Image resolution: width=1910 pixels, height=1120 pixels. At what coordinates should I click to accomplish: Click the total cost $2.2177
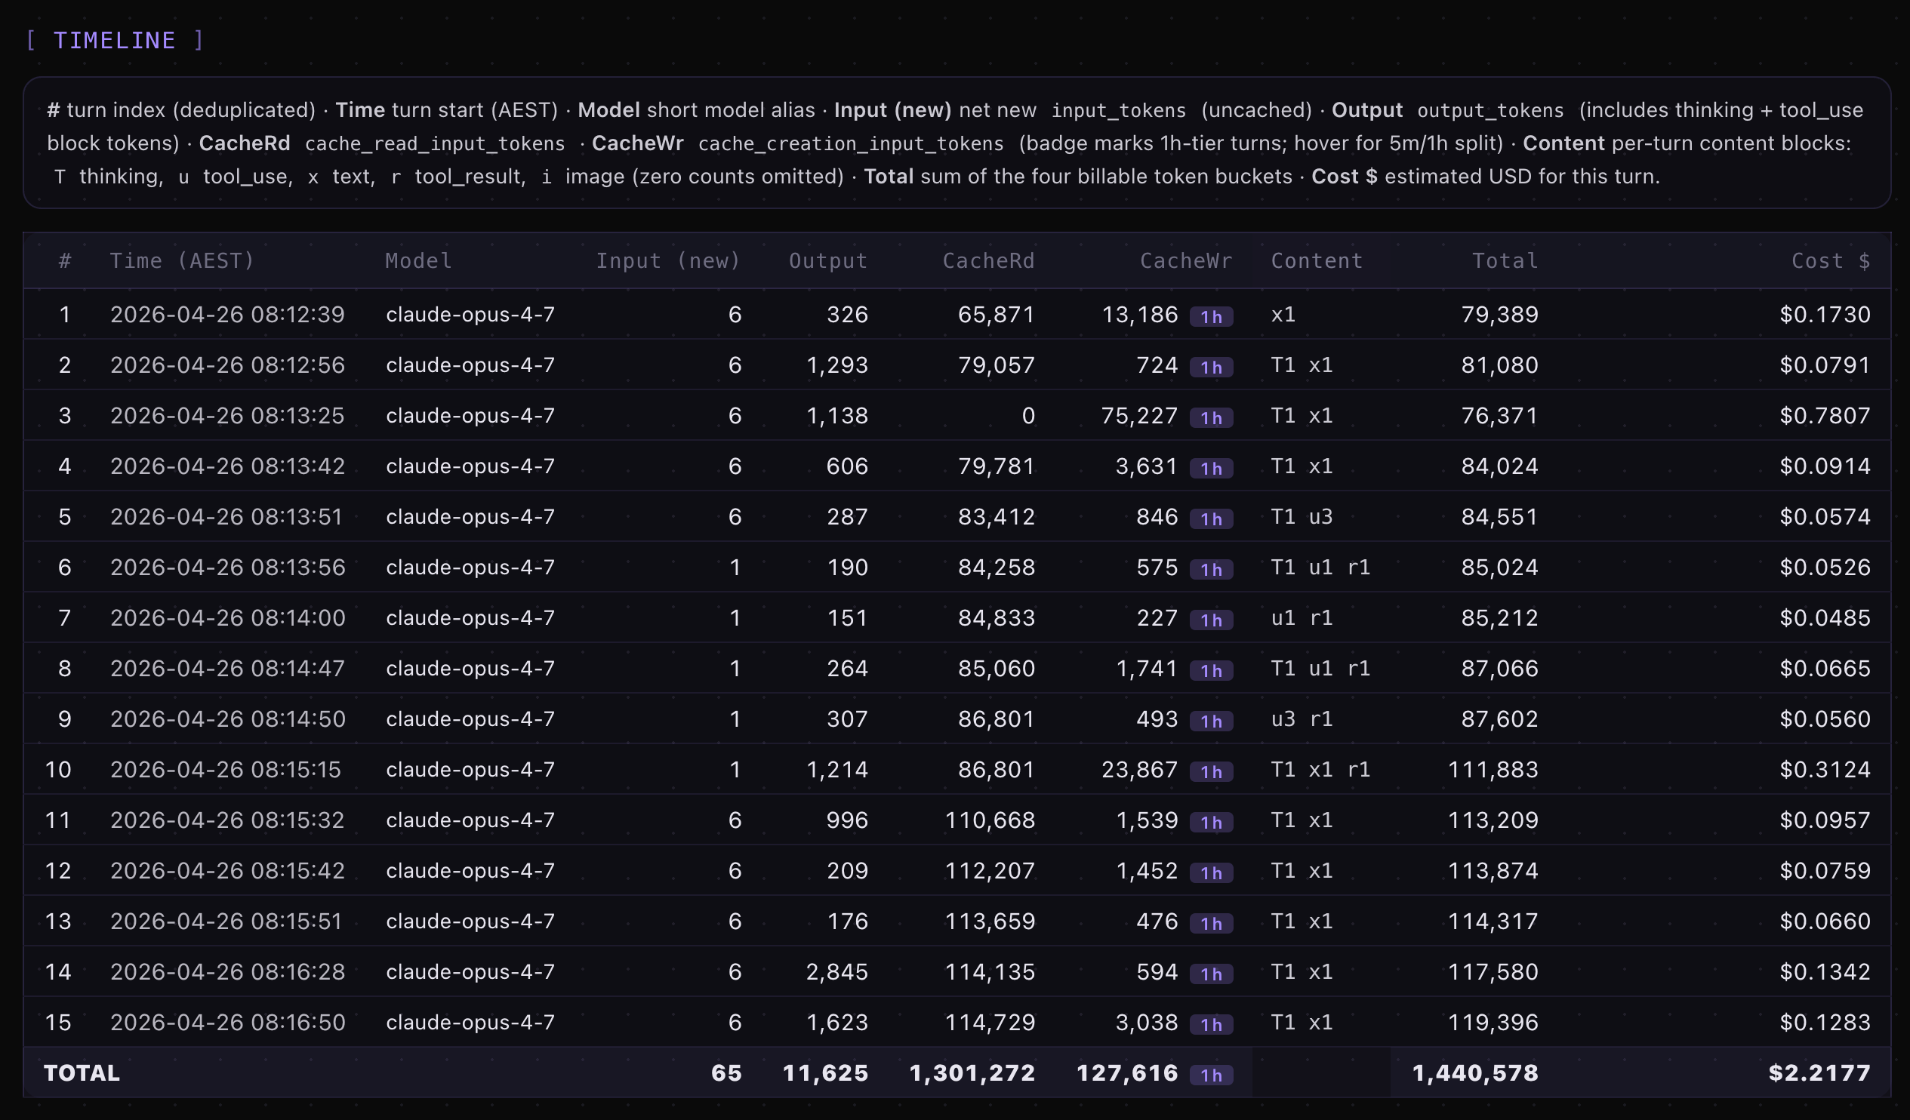tap(1819, 1072)
